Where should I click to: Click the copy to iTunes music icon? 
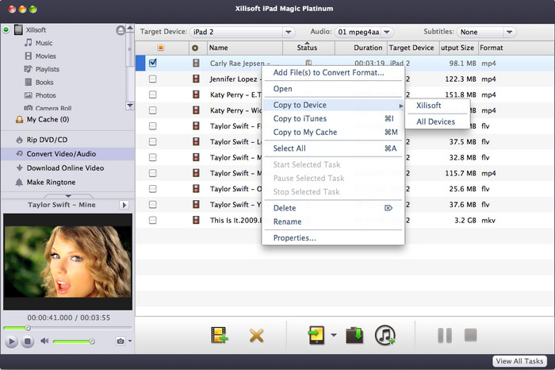(x=385, y=335)
